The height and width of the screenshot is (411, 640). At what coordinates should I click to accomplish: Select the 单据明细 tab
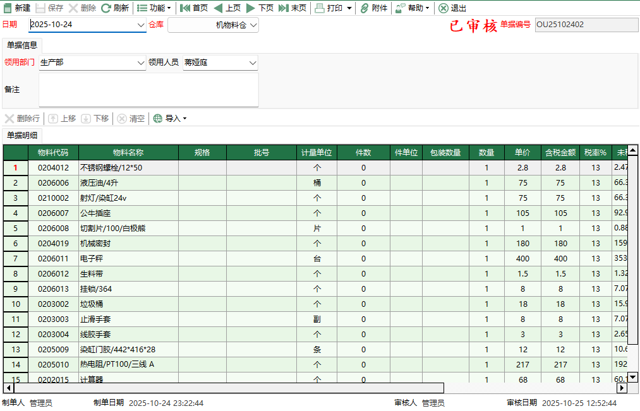[22, 135]
